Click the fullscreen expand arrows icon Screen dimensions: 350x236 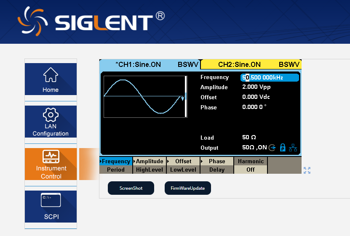tap(307, 170)
